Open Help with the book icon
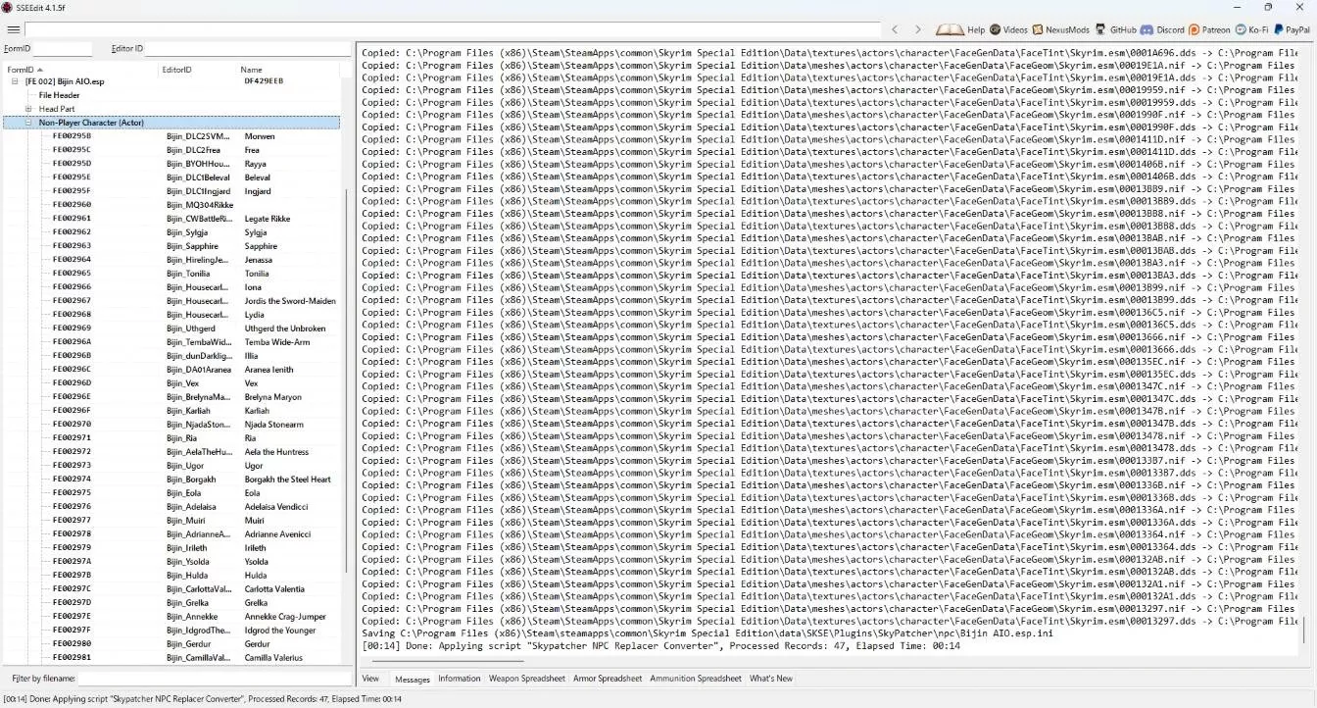This screenshot has height=708, width=1317. pyautogui.click(x=960, y=29)
